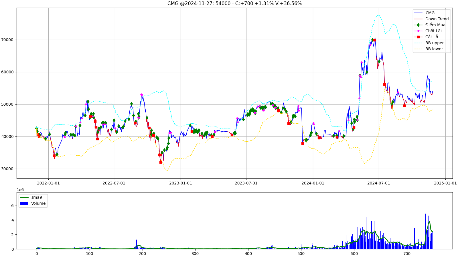
Task: Click the blue Volume legend patch
Action: pos(24,203)
